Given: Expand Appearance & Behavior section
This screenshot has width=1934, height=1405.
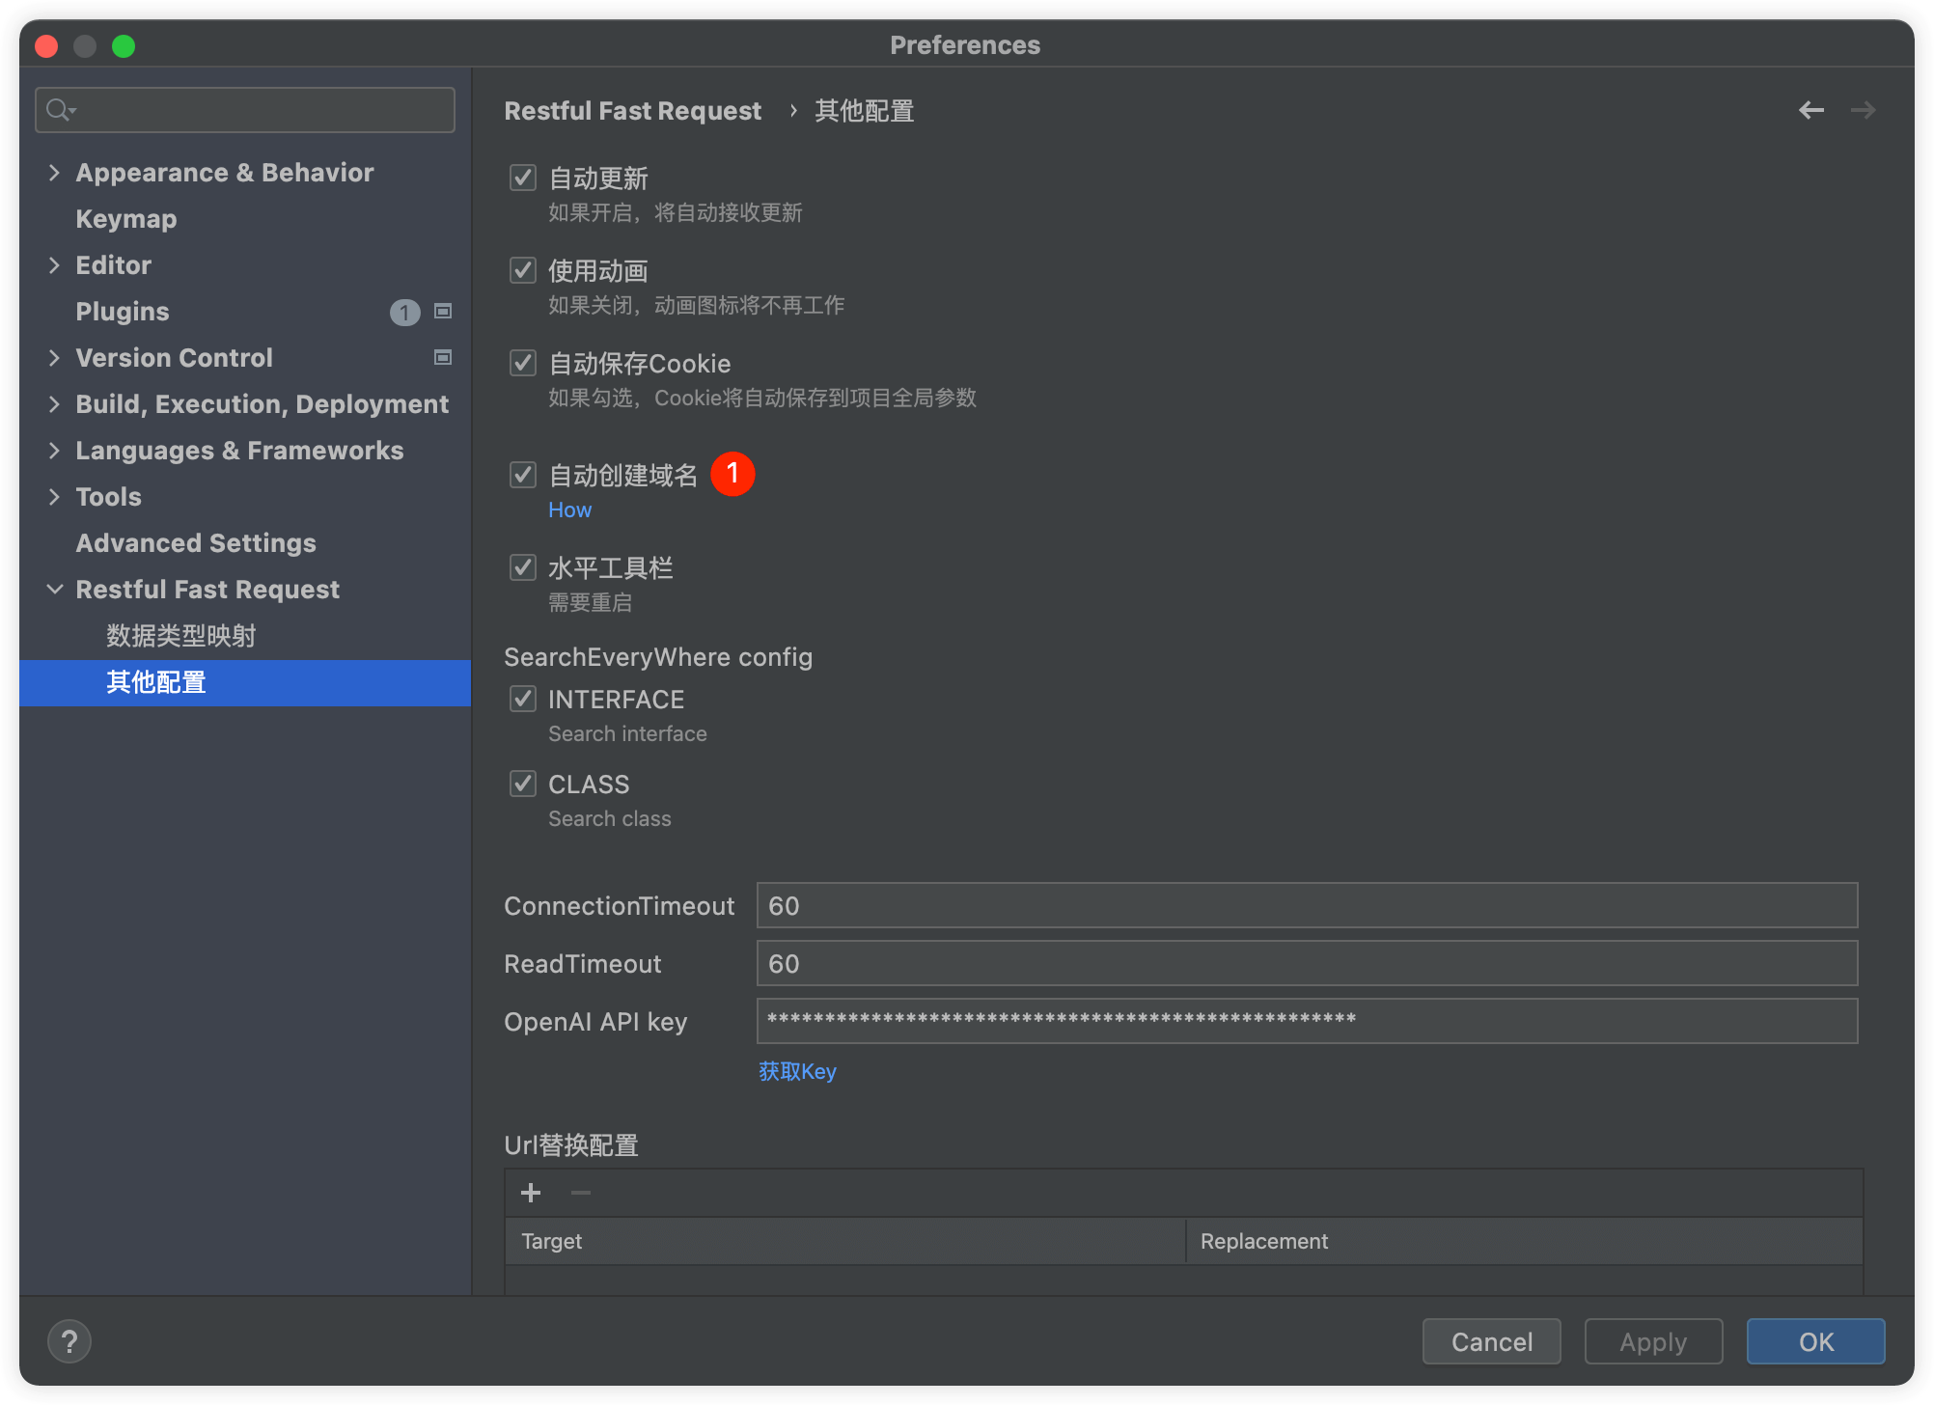Looking at the screenshot, I should click(54, 172).
